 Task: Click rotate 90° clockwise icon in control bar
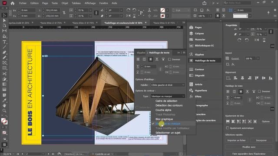(129, 10)
